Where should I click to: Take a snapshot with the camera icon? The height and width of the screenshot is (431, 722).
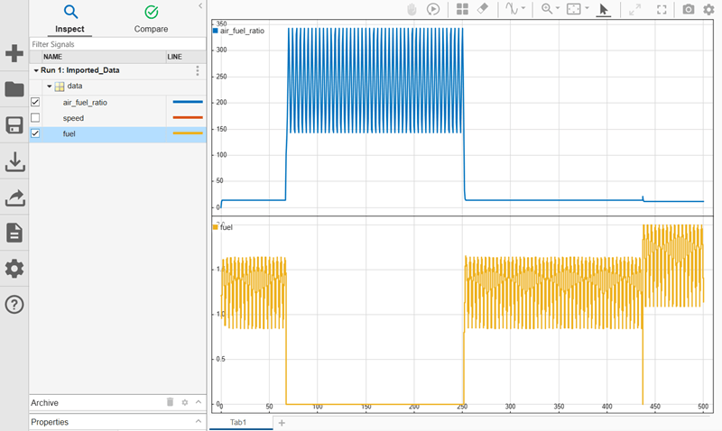[689, 9]
